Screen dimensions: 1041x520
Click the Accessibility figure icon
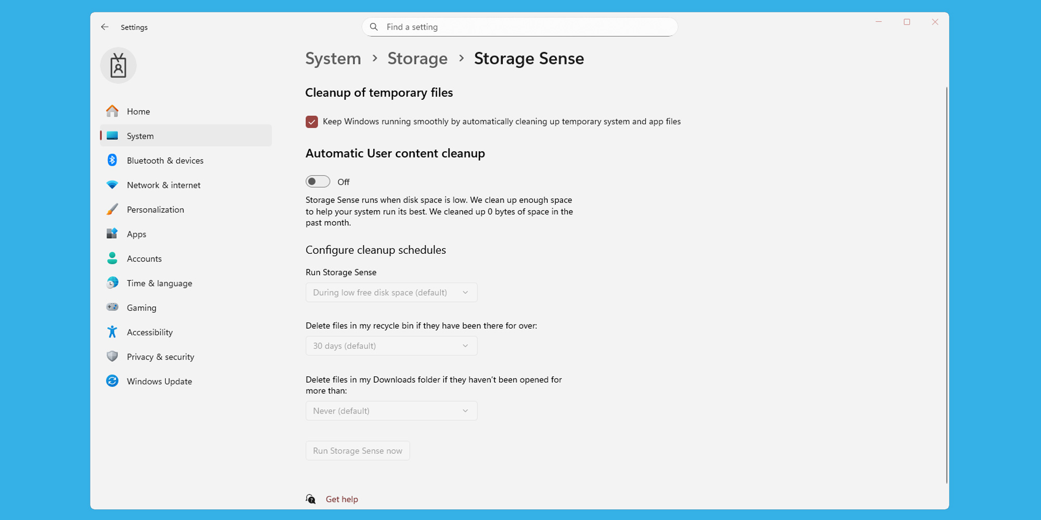tap(112, 332)
